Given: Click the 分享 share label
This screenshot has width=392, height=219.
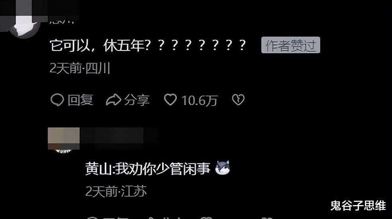Looking at the screenshot, I should pyautogui.click(x=137, y=100).
